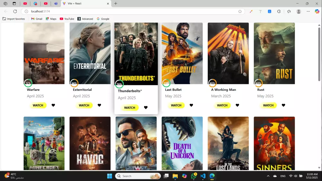The height and width of the screenshot is (181, 322).
Task: Favorite Rust via its heart icon
Action: point(283,105)
